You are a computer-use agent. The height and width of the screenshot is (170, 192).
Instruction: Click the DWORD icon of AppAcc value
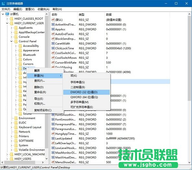tap(53, 29)
